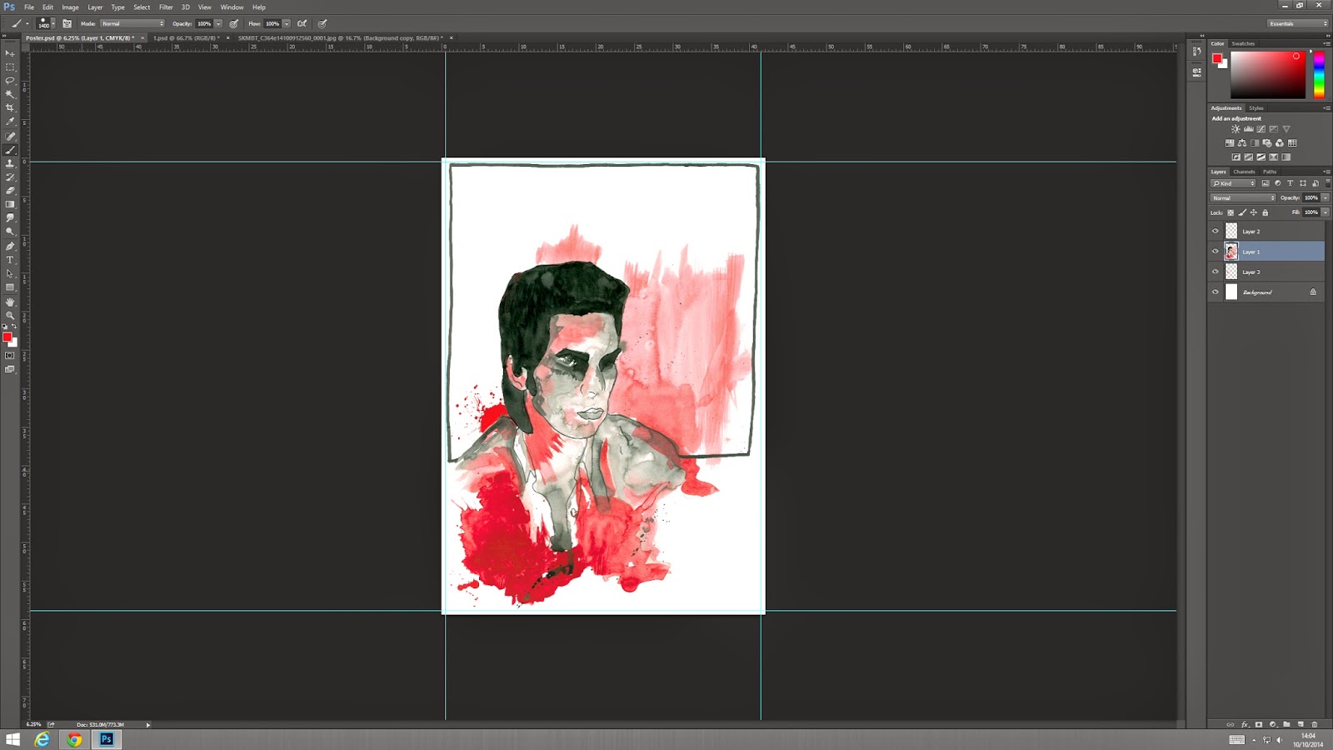The image size is (1333, 750).
Task: Select the Layer 2 thumbnail
Action: tap(1231, 232)
